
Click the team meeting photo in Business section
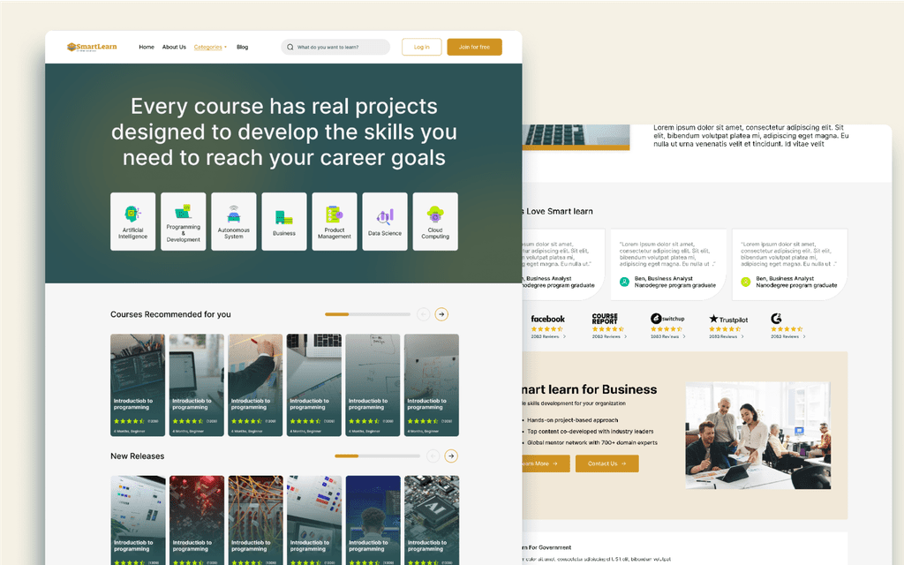pos(758,435)
